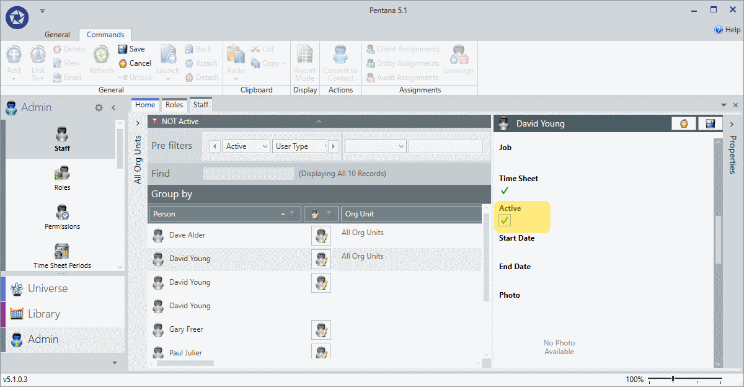The image size is (744, 387).
Task: Open Permissions in the Admin sidebar
Action: [x=62, y=217]
